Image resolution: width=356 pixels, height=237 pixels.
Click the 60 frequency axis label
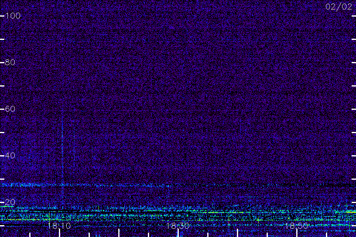[10, 109]
